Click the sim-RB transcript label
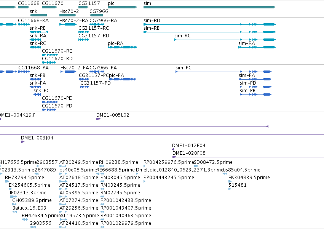Screen dimensions: 324x229 point(152,28)
